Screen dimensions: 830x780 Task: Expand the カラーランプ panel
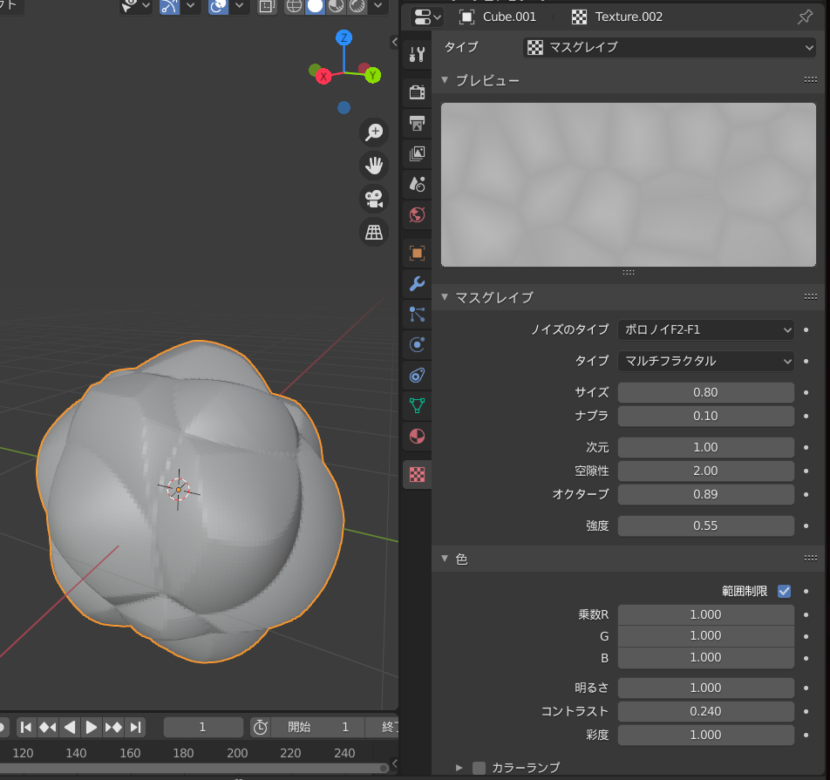(x=459, y=767)
